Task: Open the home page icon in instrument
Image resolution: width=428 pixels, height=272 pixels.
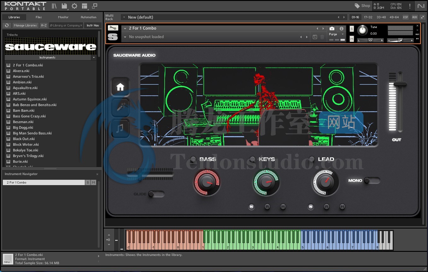Action: (x=120, y=87)
